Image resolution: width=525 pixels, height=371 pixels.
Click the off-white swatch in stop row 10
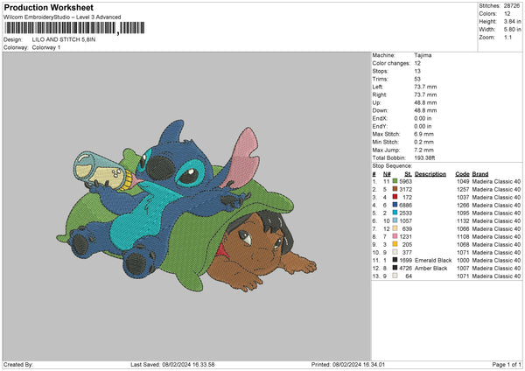[x=395, y=252]
